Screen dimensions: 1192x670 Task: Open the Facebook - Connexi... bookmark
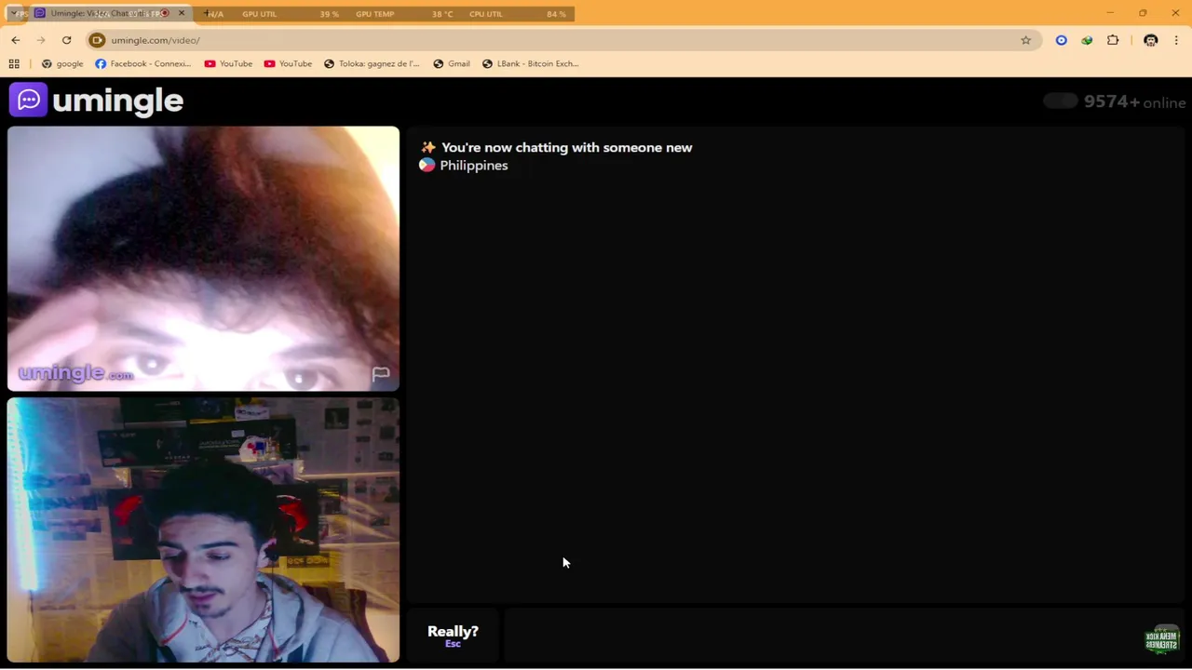(x=142, y=63)
